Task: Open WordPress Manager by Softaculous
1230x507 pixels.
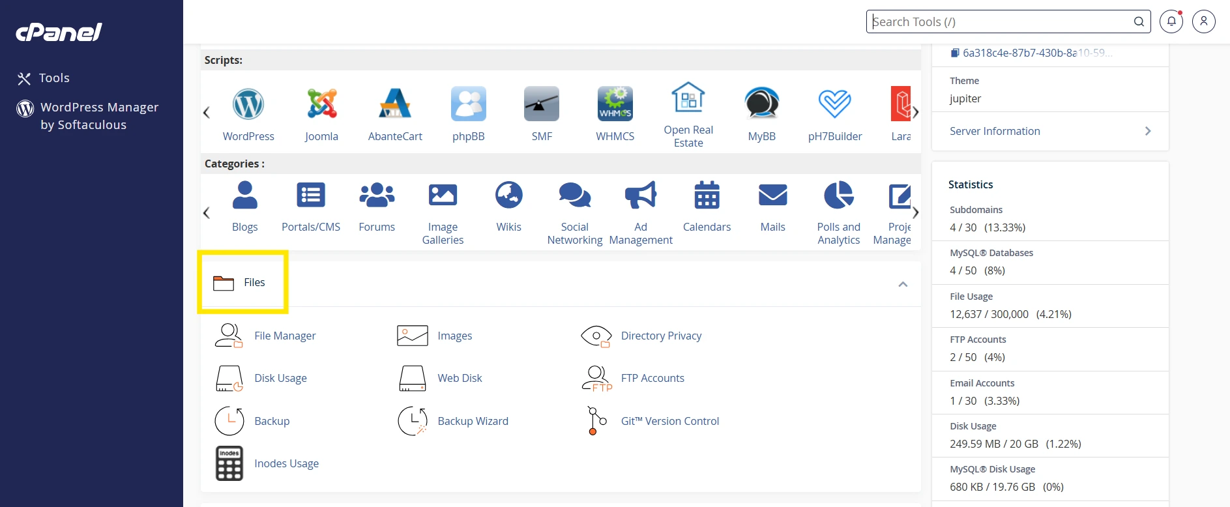Action: 87,116
